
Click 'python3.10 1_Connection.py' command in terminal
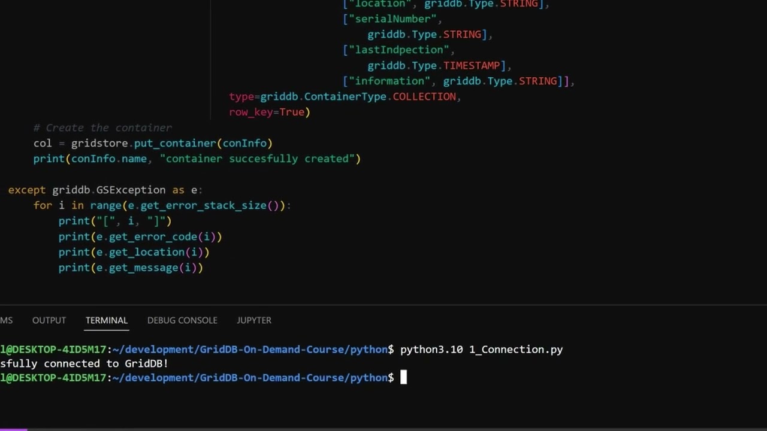click(481, 350)
